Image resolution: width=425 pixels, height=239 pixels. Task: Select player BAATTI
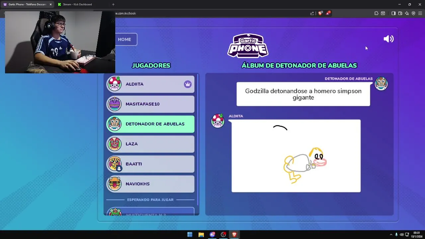[150, 164]
